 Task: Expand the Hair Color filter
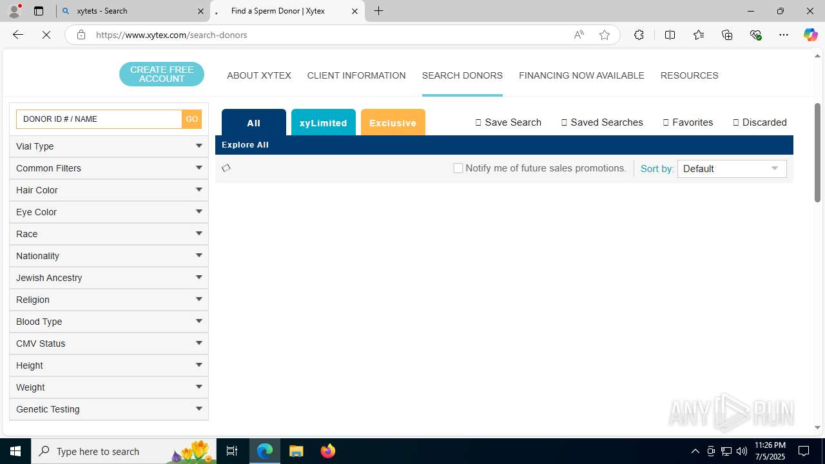coord(109,190)
